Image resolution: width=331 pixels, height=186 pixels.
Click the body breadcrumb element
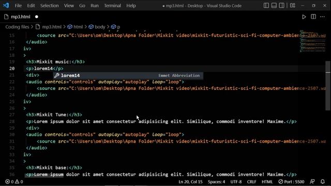click(x=97, y=27)
